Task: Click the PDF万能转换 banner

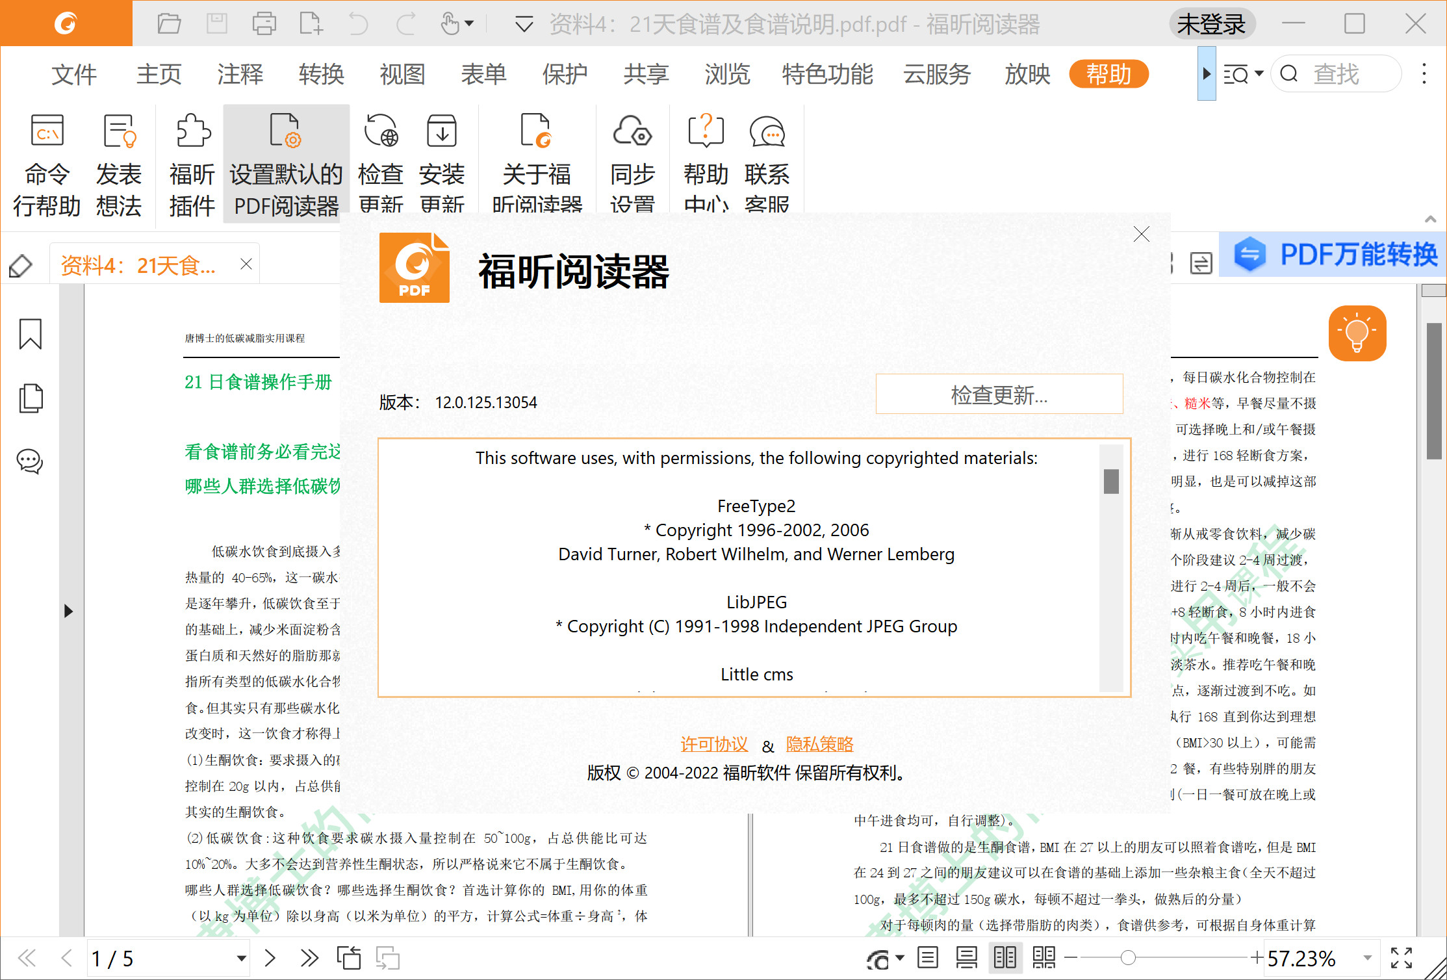Action: [x=1333, y=254]
